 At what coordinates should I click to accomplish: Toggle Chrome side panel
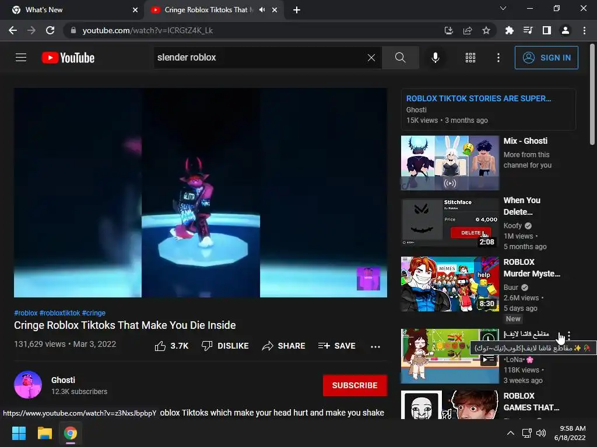pyautogui.click(x=547, y=30)
